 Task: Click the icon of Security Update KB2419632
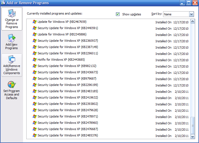[x=34, y=97]
